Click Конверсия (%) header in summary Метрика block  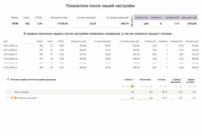pos(172,17)
